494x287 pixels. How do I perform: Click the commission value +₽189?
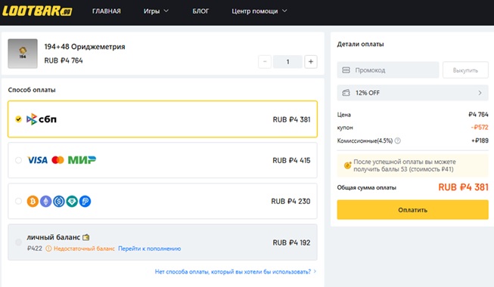480,140
